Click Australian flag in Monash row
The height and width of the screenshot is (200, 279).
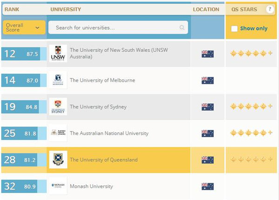pos(207,186)
